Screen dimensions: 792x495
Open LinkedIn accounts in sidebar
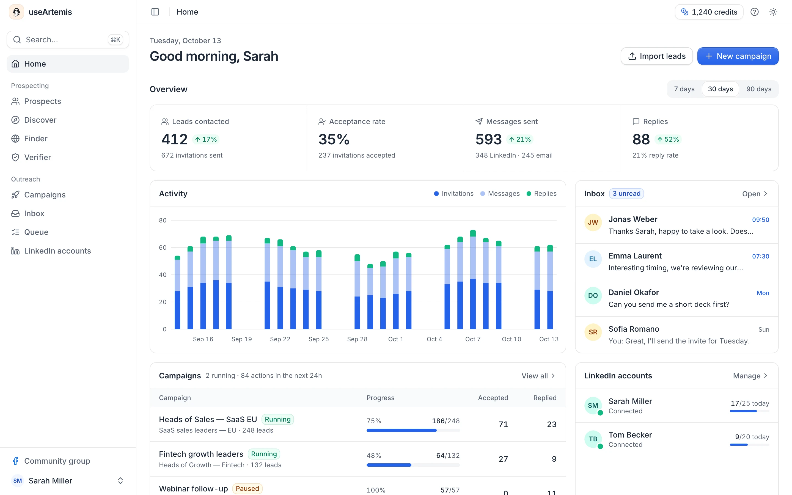[68, 251]
